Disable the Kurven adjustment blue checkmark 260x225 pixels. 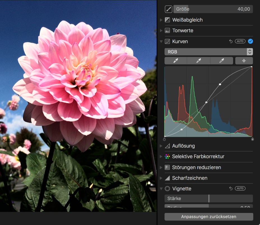250,41
